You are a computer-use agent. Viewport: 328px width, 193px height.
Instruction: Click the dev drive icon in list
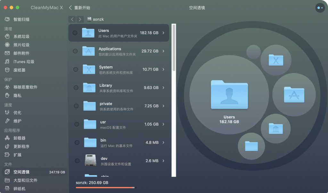90,160
